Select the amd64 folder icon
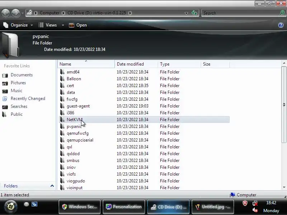287x215 pixels. click(62, 72)
